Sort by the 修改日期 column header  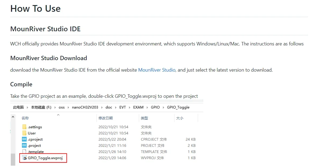coord(105,118)
